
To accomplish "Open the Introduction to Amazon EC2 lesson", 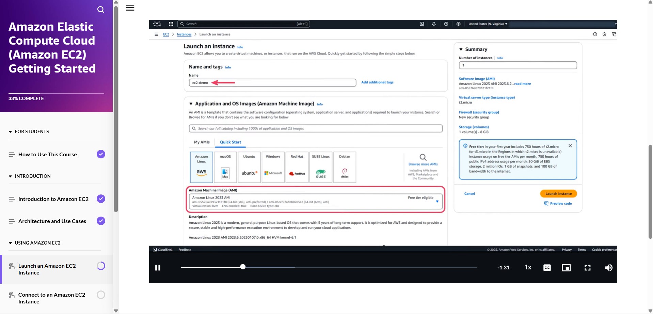I will pos(53,199).
